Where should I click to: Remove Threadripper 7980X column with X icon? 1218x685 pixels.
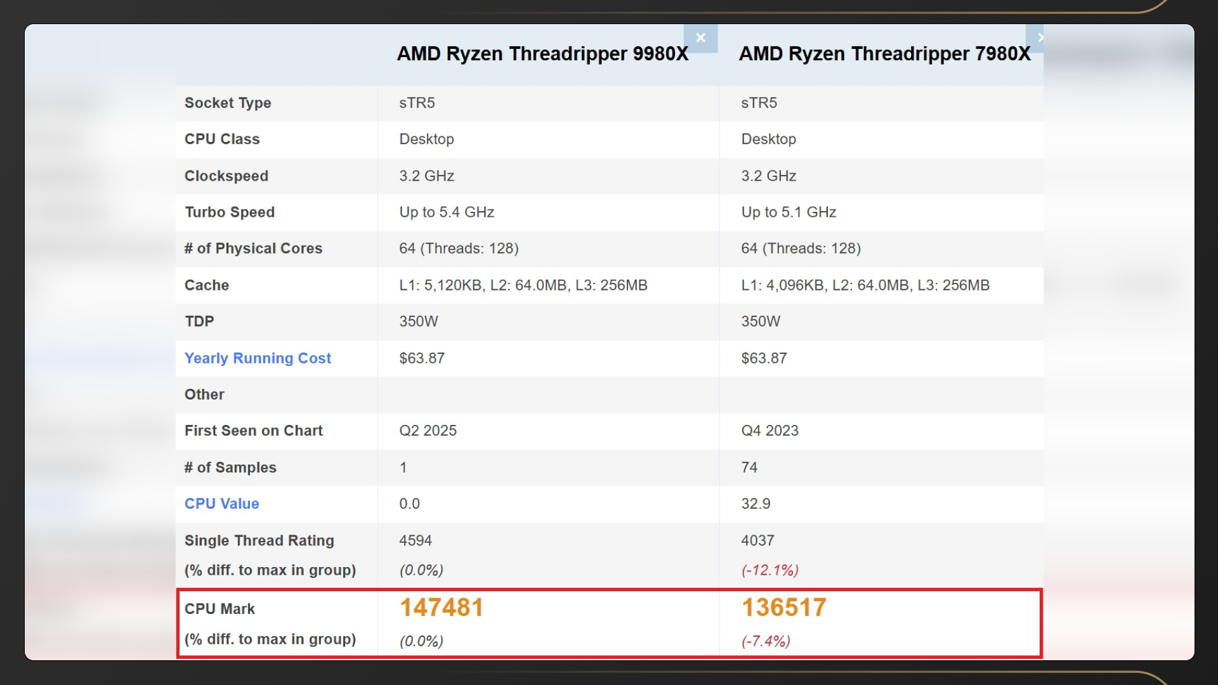pyautogui.click(x=1037, y=38)
